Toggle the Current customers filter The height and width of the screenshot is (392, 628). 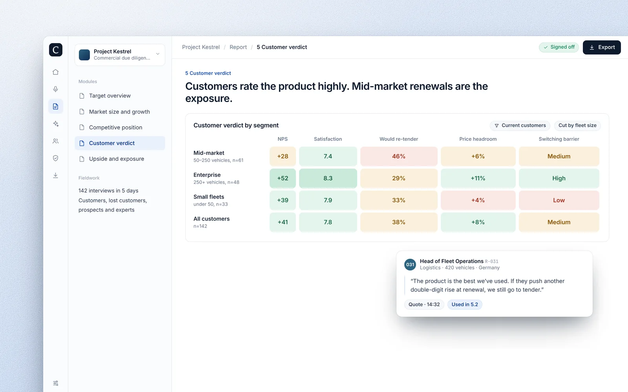click(520, 125)
